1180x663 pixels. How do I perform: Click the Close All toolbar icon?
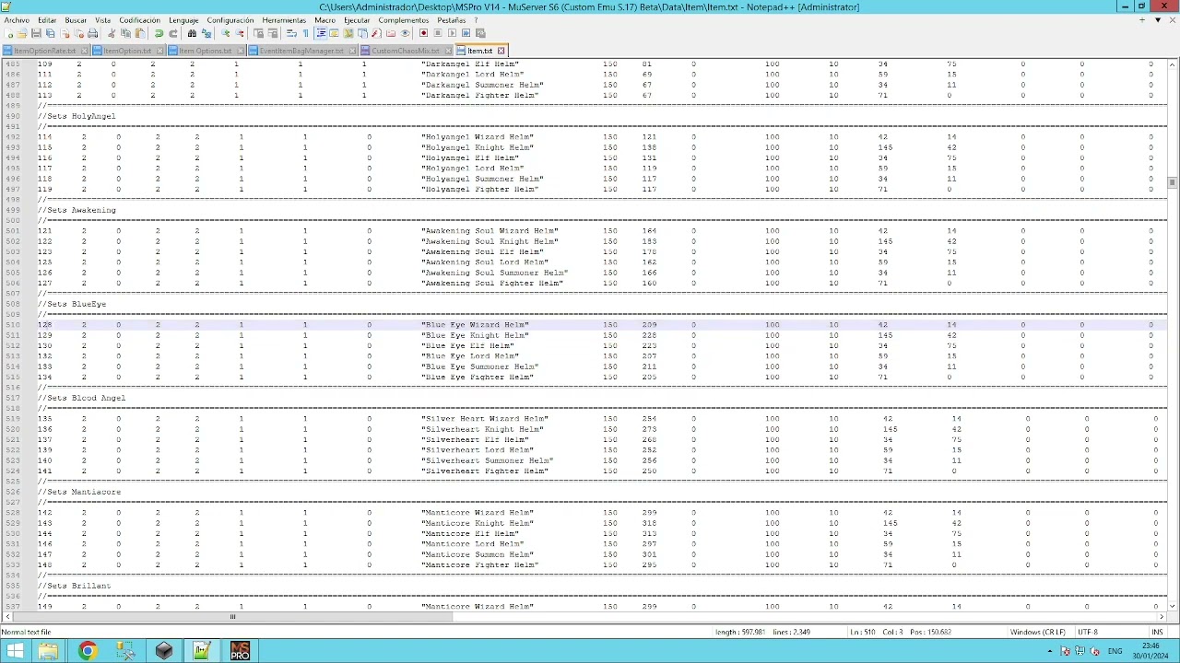(79, 33)
